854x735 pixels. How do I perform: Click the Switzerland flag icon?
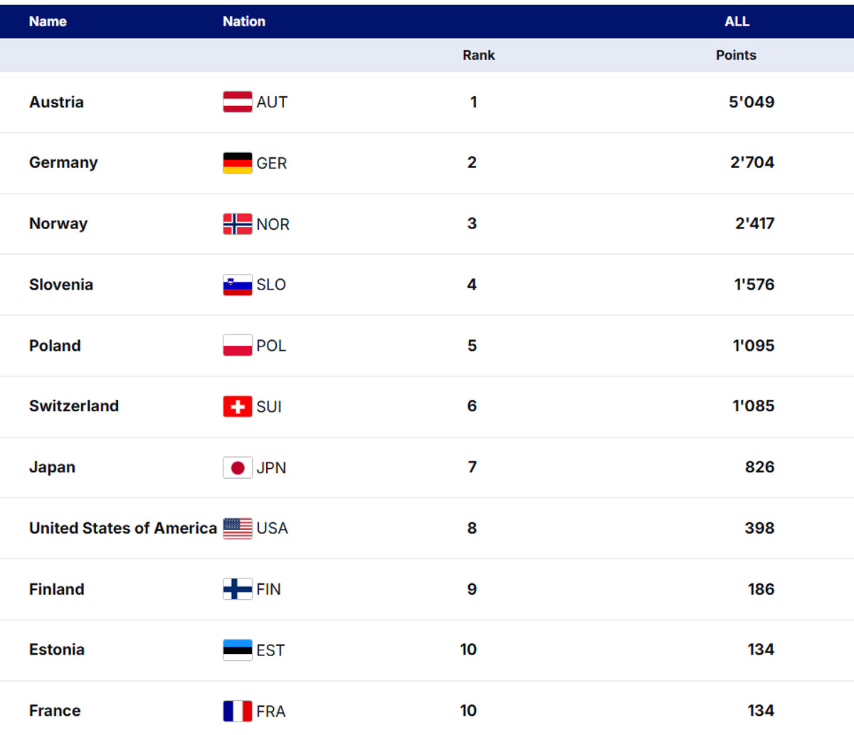(x=237, y=406)
